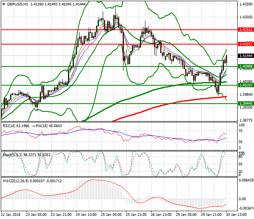
Task: Click the 30 Jan 13:00 time label
Action: point(236,215)
